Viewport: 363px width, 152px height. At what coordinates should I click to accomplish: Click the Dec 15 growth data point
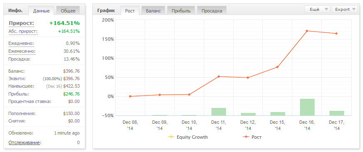click(277, 67)
